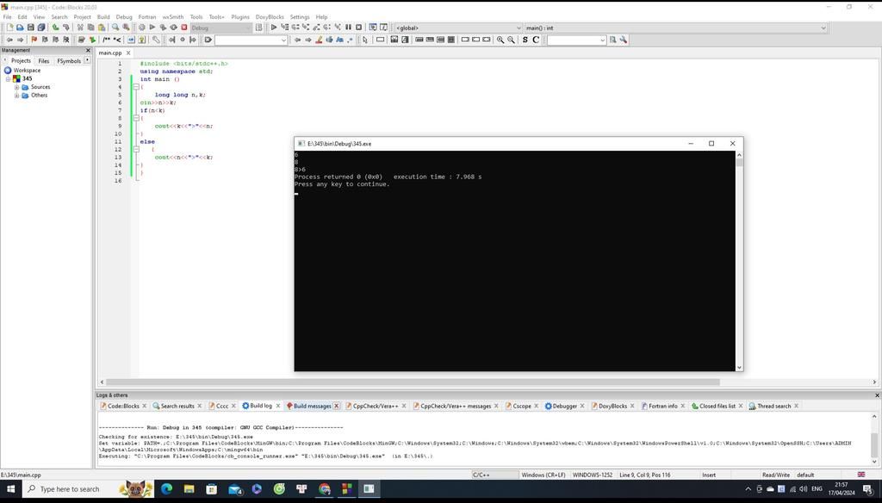Viewport: 882px width, 503px height.
Task: Click the highlight marker pen icon
Action: click(x=319, y=40)
